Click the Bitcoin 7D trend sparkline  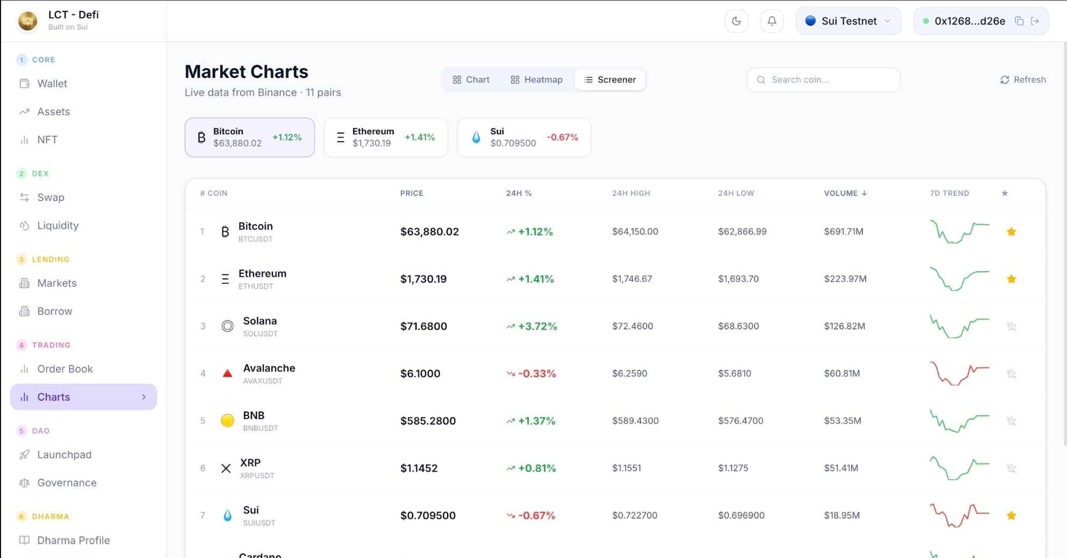point(960,232)
